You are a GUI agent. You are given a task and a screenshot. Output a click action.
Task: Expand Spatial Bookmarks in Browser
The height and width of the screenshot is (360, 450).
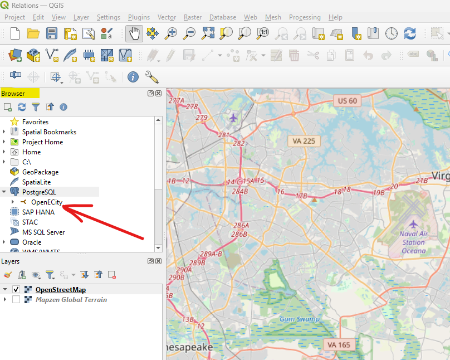tap(4, 132)
